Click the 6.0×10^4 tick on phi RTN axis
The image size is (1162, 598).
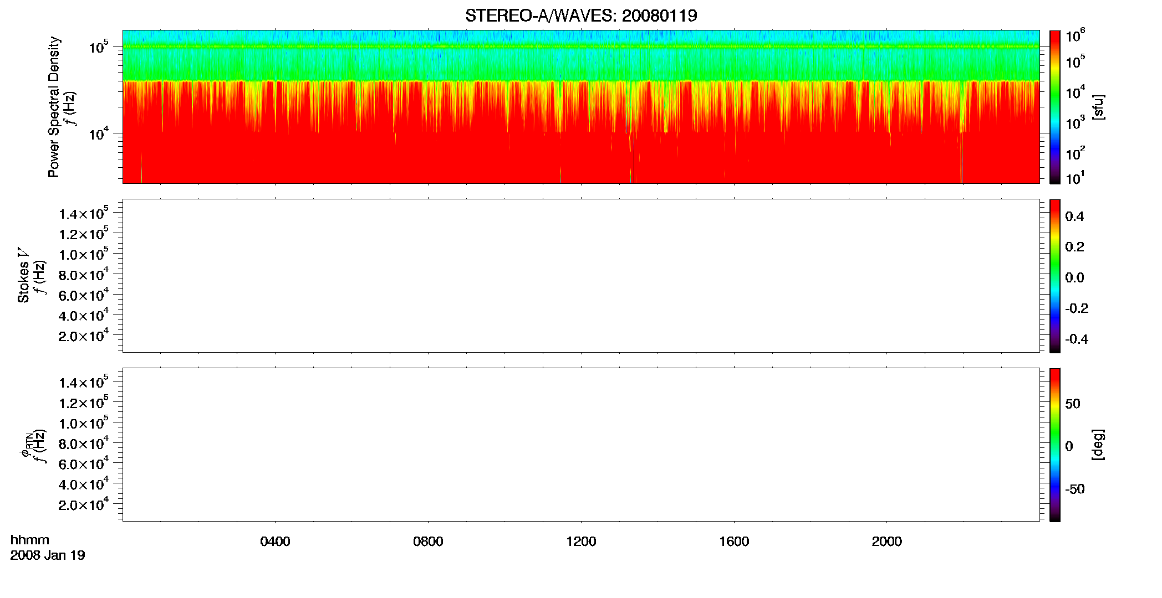84,463
